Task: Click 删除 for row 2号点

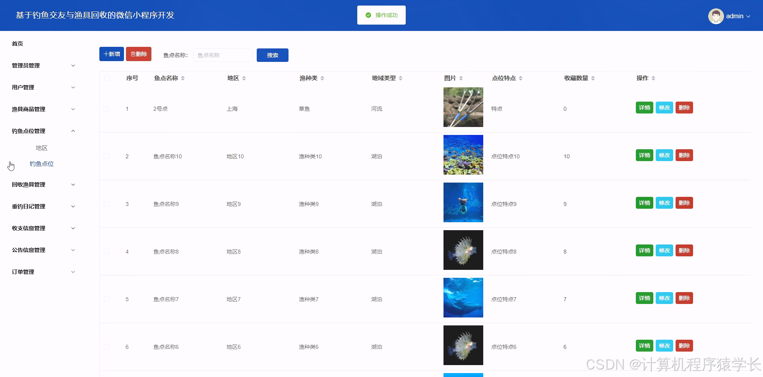Action: pos(684,108)
